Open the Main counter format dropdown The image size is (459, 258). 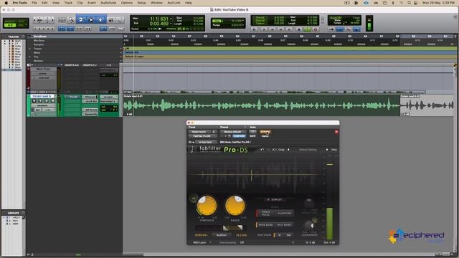(x=171, y=19)
